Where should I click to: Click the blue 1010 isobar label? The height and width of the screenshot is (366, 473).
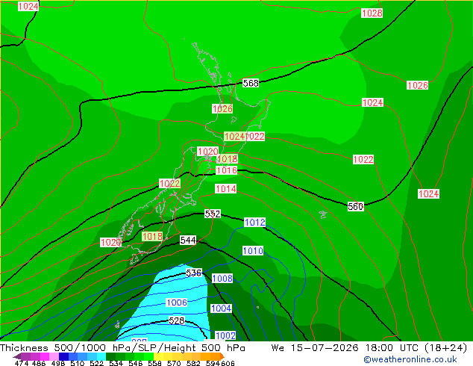point(253,251)
